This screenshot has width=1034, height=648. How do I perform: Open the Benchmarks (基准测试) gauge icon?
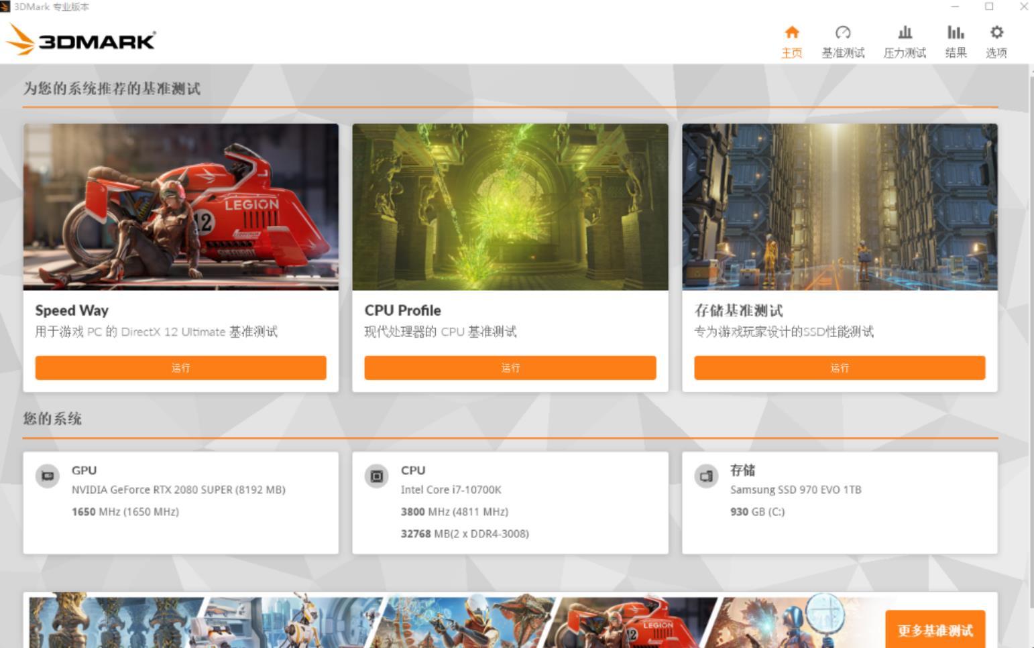pos(843,32)
